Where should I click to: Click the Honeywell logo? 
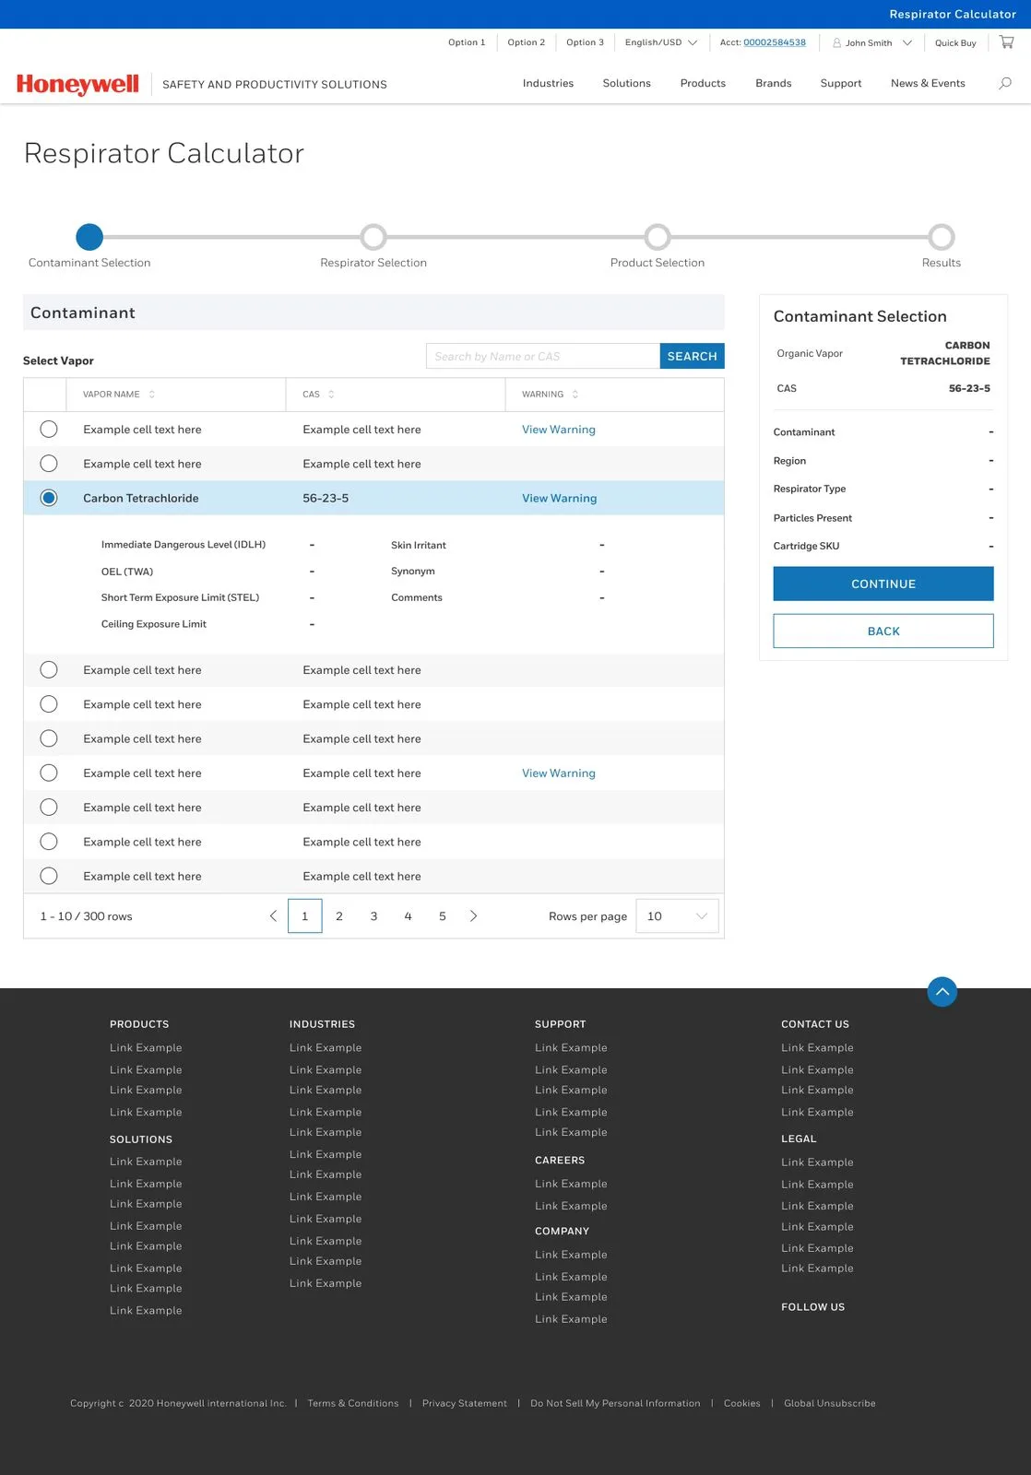click(x=77, y=84)
